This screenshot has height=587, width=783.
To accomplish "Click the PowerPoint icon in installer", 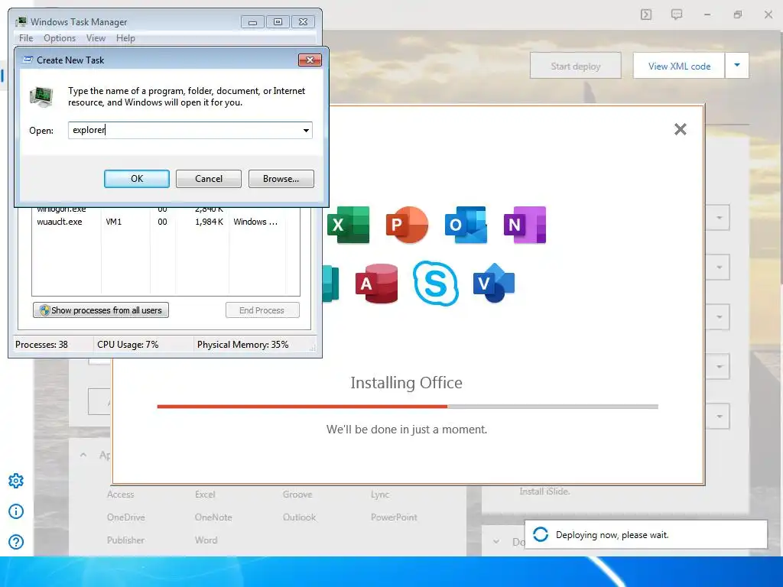I will [407, 225].
